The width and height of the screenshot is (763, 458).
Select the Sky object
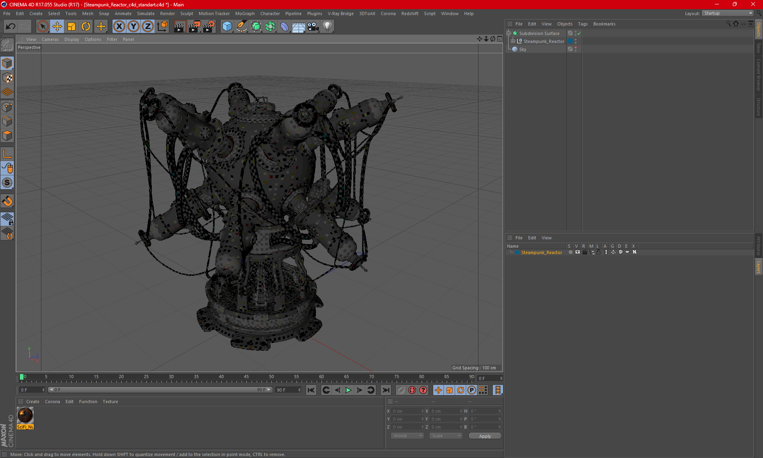[523, 49]
